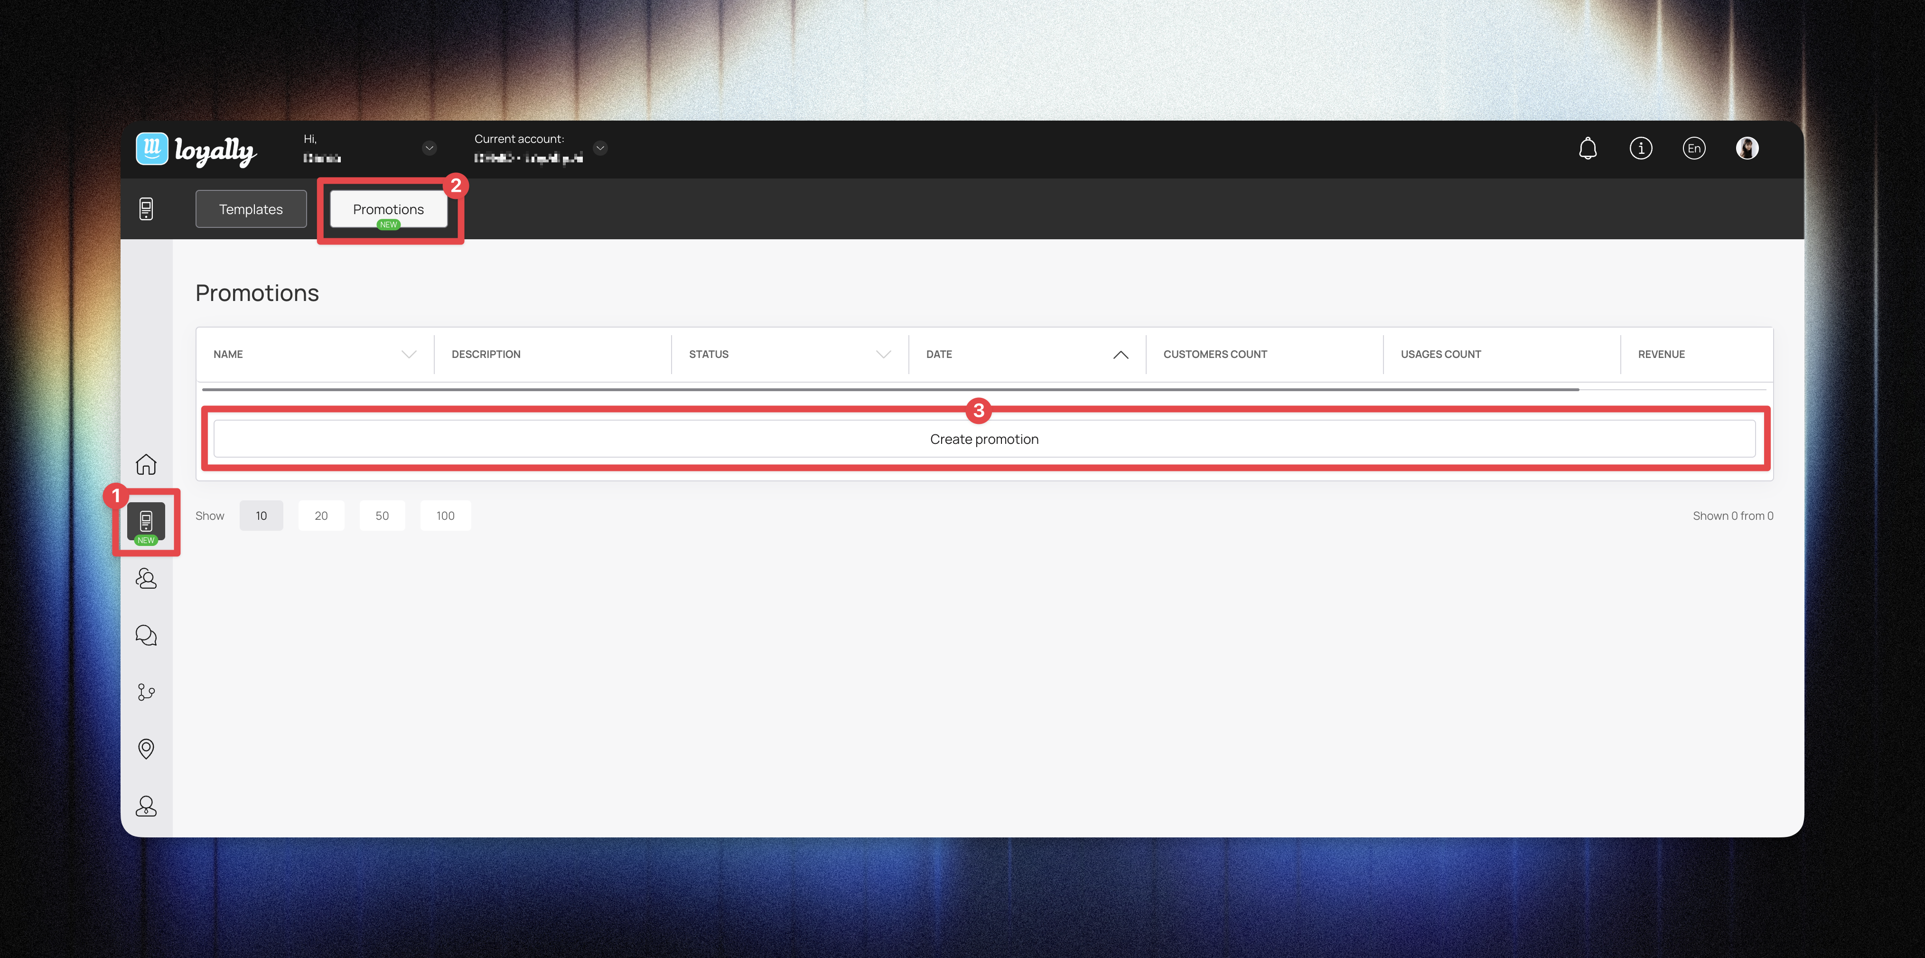Select the card templates sidebar icon marked NEW
The height and width of the screenshot is (958, 1925).
[x=146, y=522]
